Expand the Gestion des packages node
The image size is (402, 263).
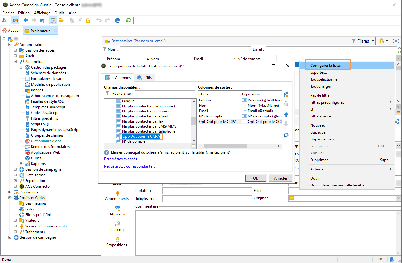tap(21, 67)
